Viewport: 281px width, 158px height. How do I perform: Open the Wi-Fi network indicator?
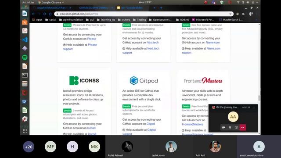238,2
